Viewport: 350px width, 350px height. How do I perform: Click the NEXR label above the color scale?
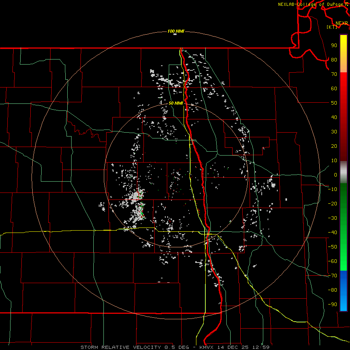341,23
